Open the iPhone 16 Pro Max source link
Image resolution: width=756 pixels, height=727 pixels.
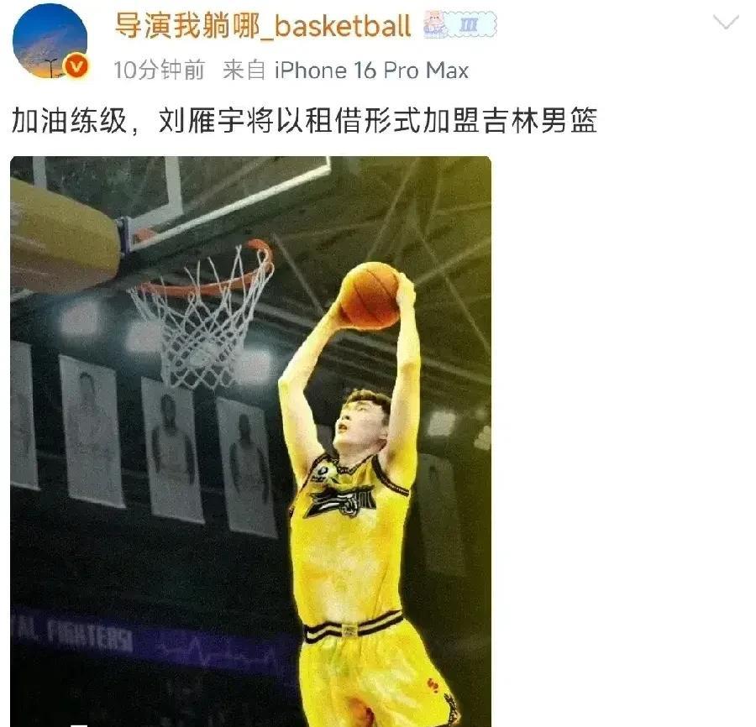pos(371,71)
